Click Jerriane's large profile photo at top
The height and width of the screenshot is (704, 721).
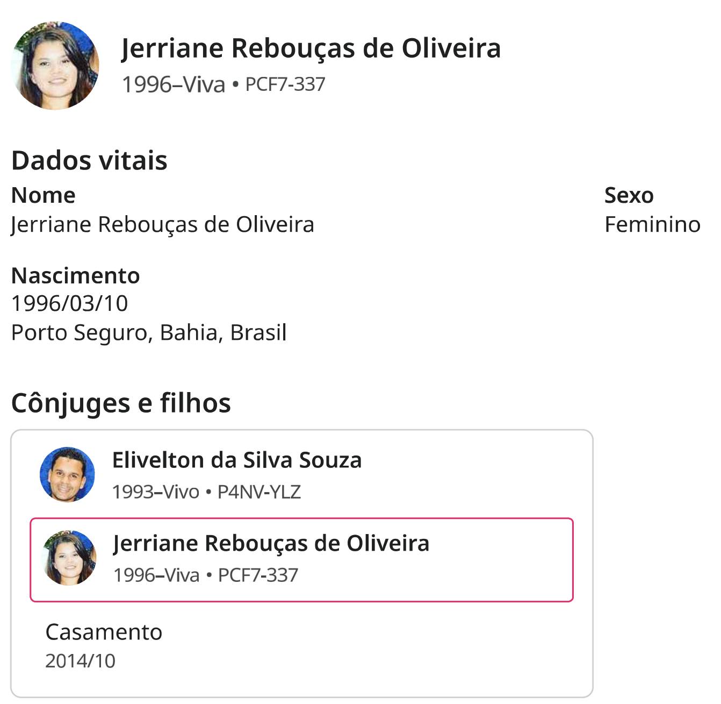click(55, 66)
